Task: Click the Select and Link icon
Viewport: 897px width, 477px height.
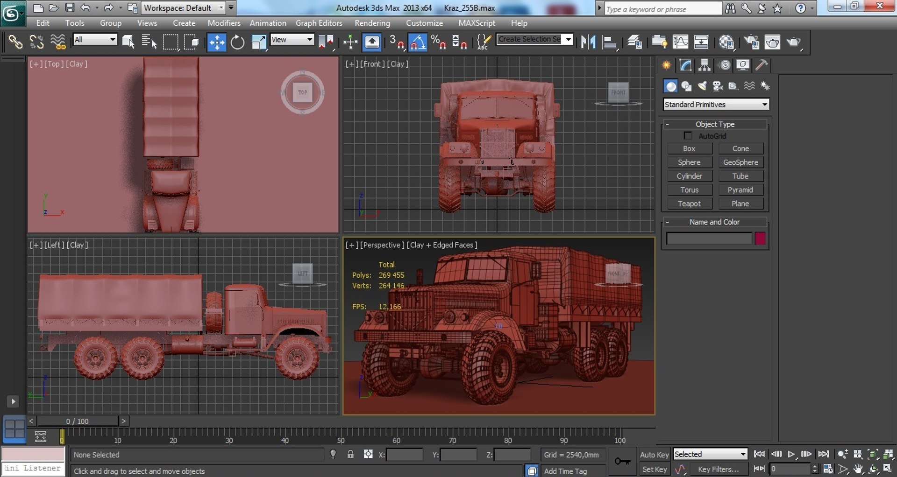Action: pyautogui.click(x=15, y=42)
